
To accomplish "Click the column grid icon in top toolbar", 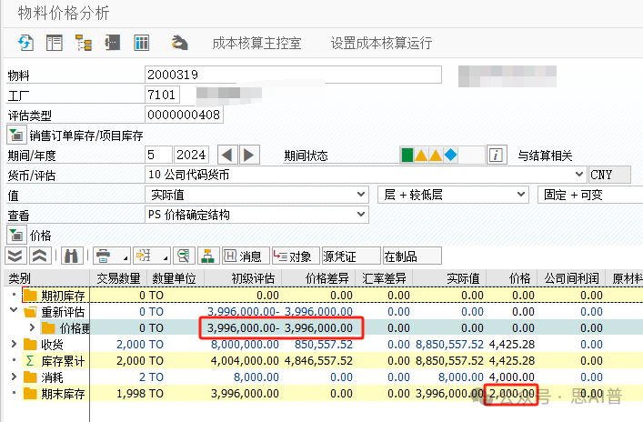I will tap(142, 43).
